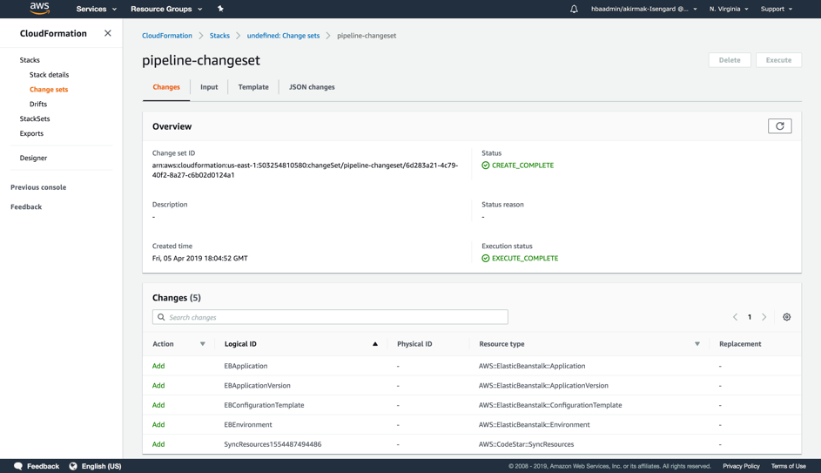Open Stack details in sidebar

click(x=50, y=74)
